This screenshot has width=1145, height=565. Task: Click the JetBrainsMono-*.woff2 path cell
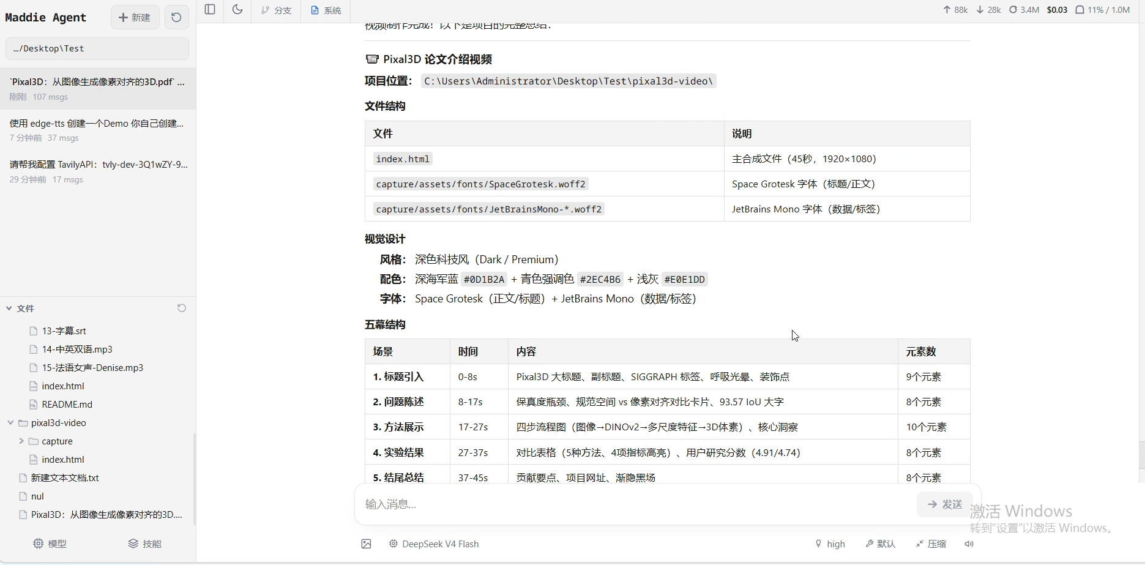click(488, 209)
